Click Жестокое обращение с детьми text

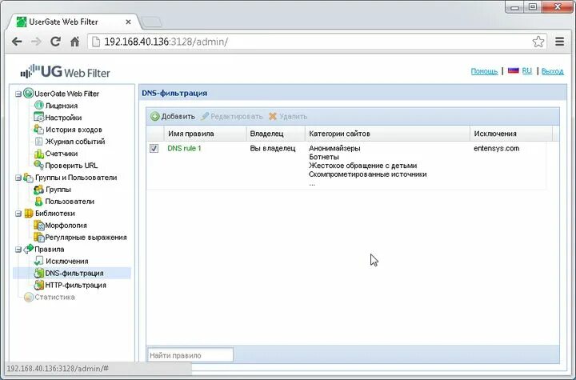coord(363,166)
